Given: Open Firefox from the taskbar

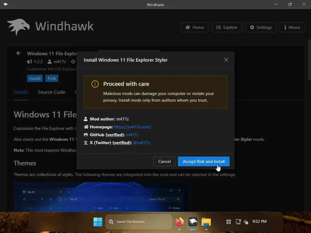Looking at the screenshot, I should tap(179, 222).
